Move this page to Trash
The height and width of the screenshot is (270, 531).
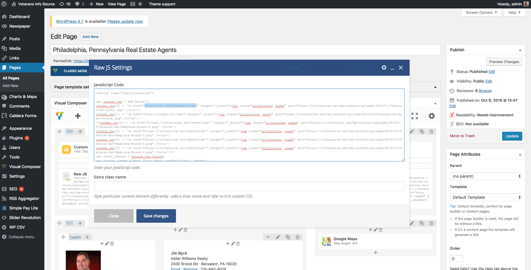pos(462,136)
